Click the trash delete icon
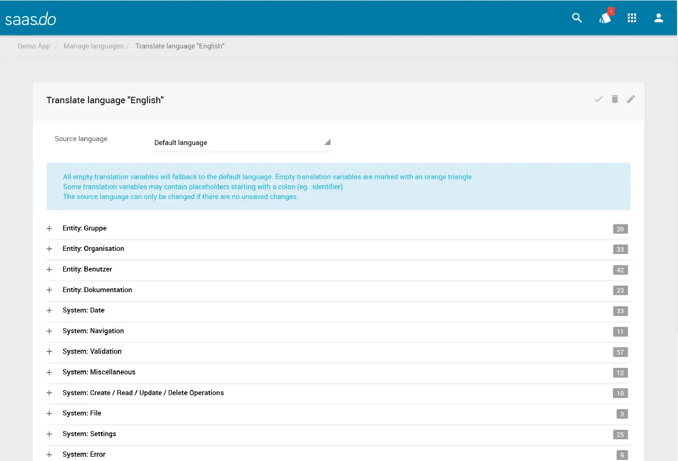Image resolution: width=678 pixels, height=461 pixels. [614, 99]
